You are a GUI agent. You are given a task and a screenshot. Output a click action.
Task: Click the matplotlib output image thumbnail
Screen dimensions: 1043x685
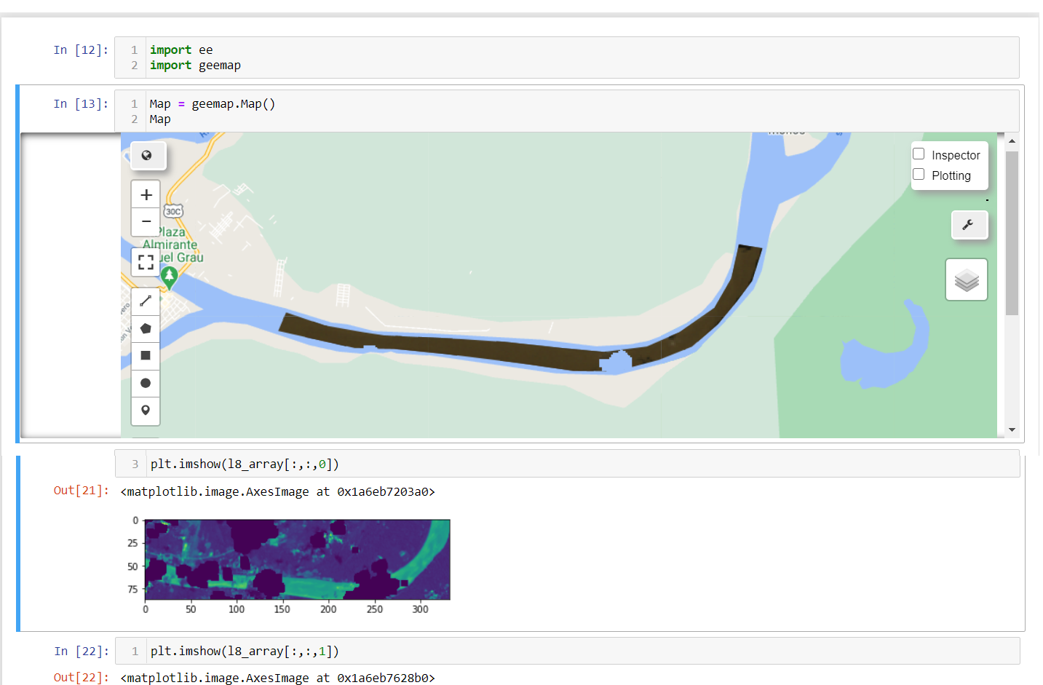[x=297, y=559]
